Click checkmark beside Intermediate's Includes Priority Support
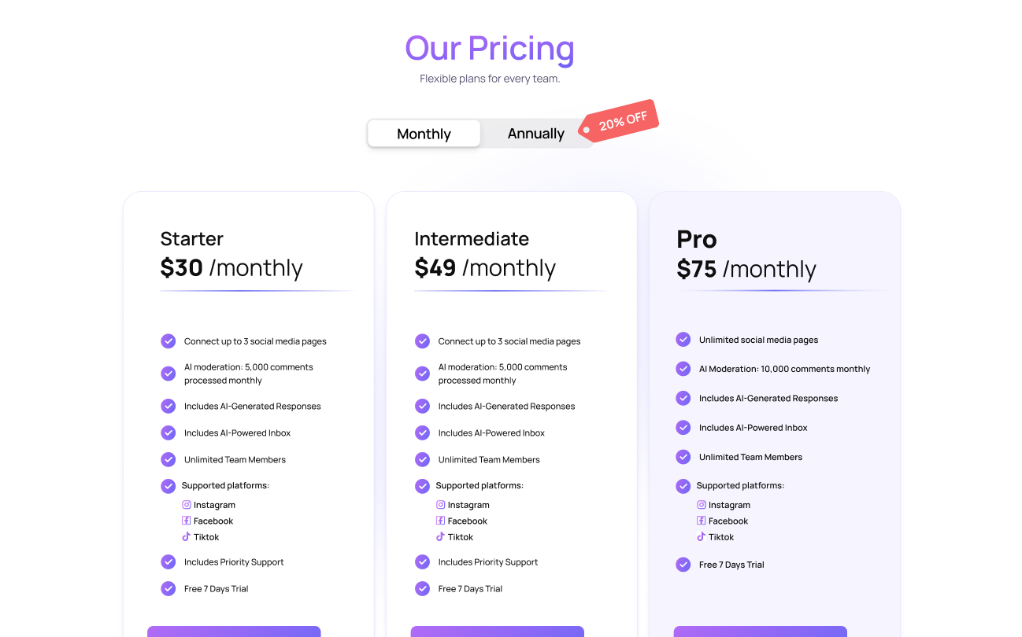 point(423,562)
